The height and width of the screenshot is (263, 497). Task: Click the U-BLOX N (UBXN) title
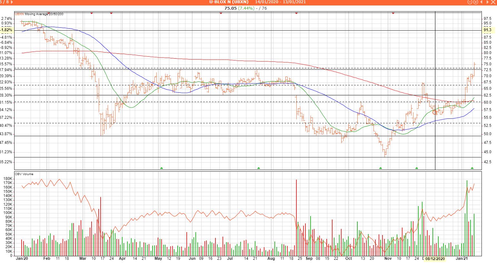point(229,2)
